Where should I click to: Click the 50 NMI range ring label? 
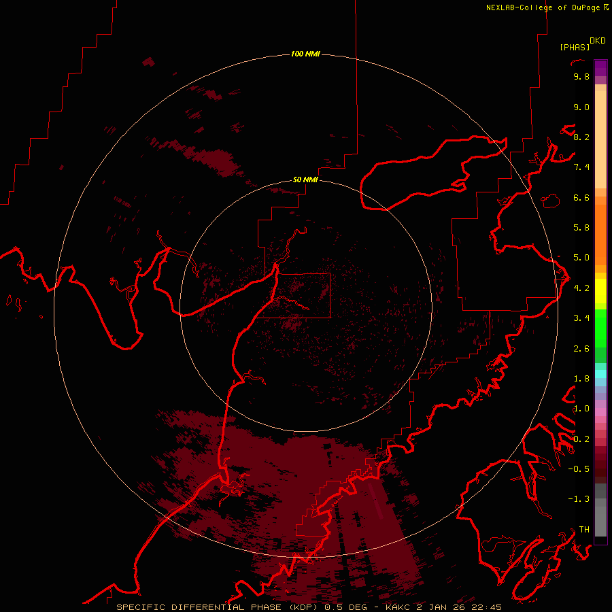coord(305,180)
